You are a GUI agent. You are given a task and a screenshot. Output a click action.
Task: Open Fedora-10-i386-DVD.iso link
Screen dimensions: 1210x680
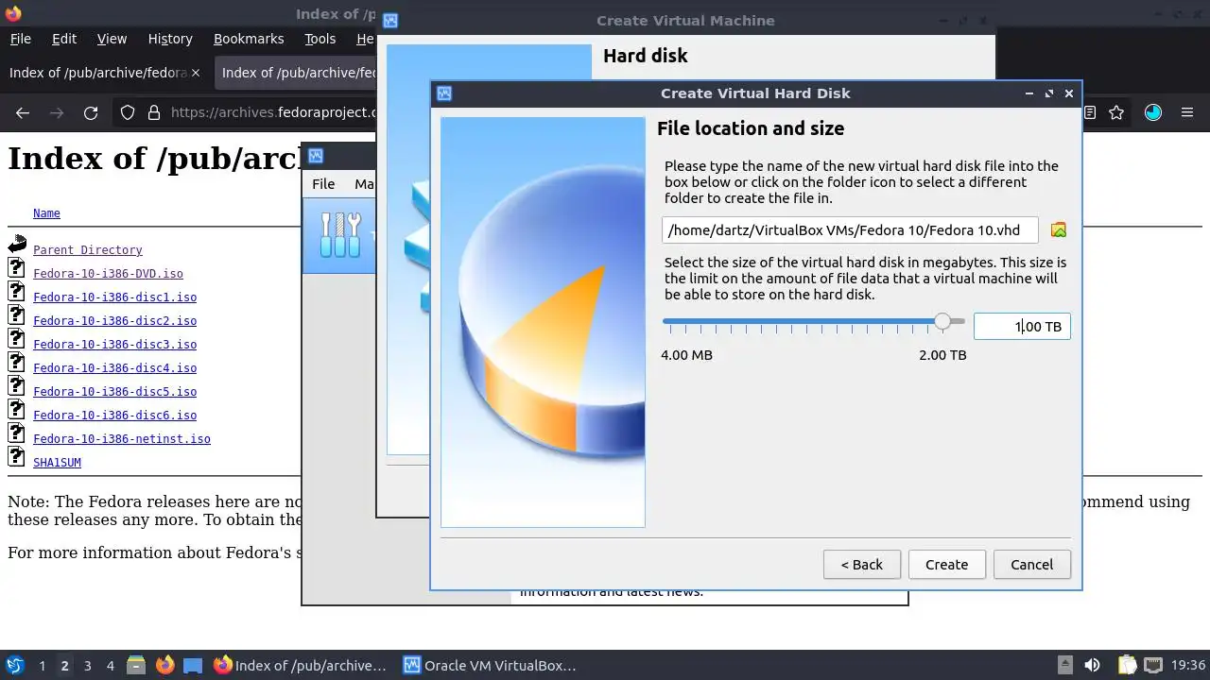[x=108, y=274]
